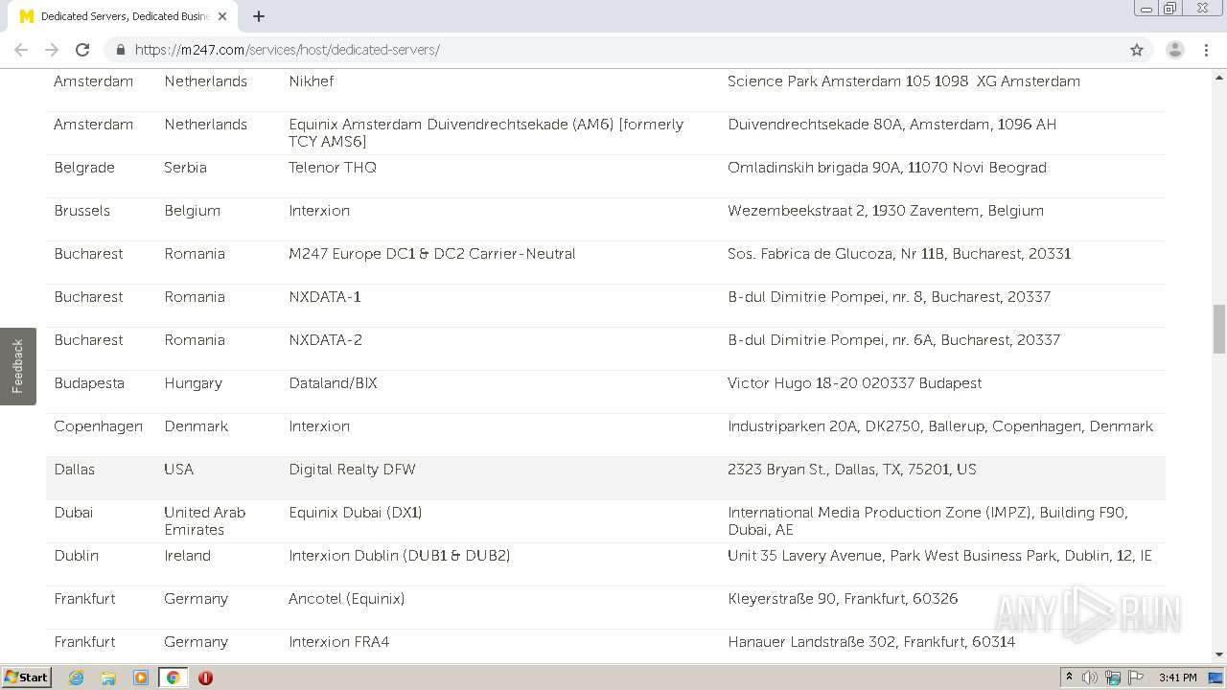The height and width of the screenshot is (690, 1227).
Task: Click Kleyerstraße 90 Frankfurt address
Action: (843, 599)
